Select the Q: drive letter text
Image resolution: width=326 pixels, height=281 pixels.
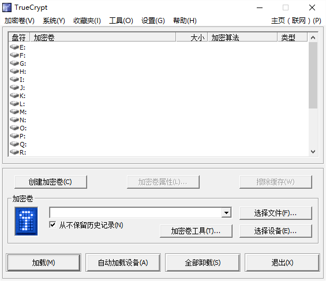click(x=23, y=144)
